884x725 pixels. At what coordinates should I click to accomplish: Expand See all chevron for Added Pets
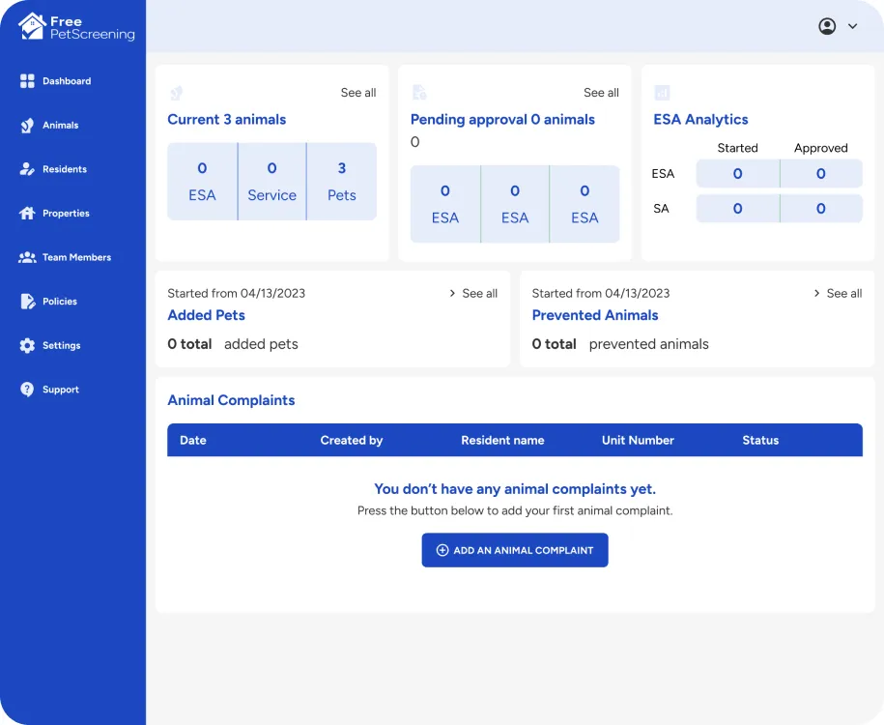[x=452, y=293]
